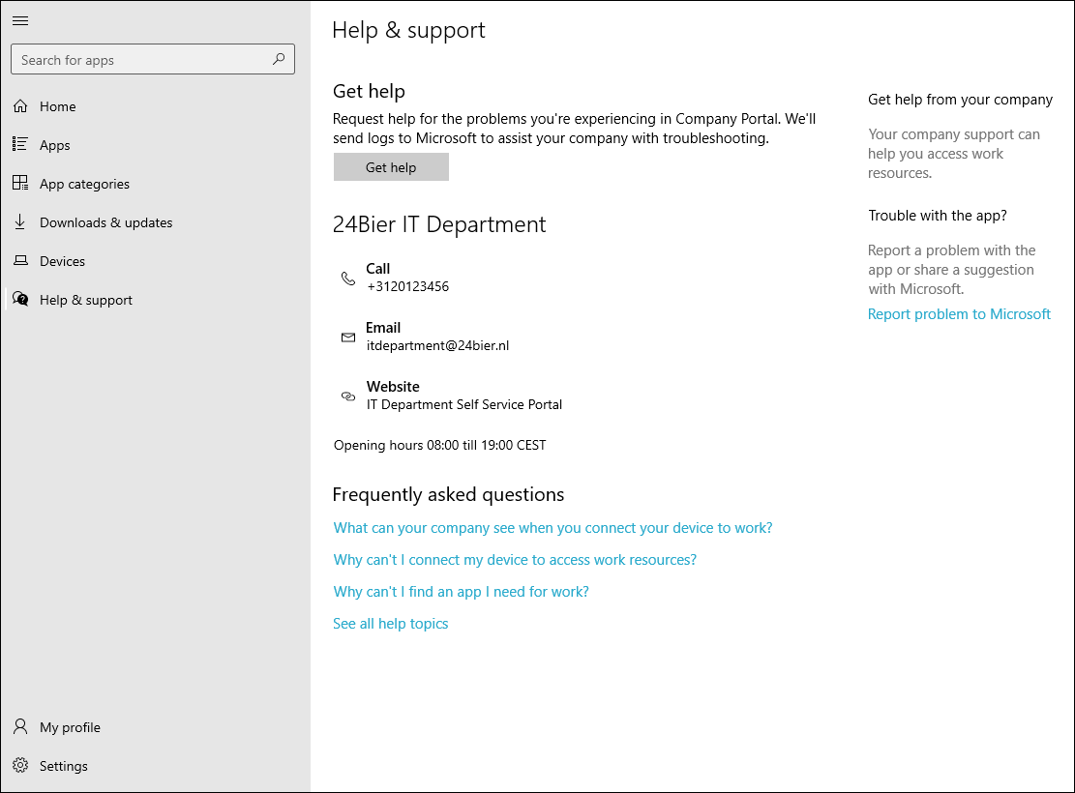Click 24Bier IT Department heading
Screen dimensions: 1075x793
pos(439,224)
